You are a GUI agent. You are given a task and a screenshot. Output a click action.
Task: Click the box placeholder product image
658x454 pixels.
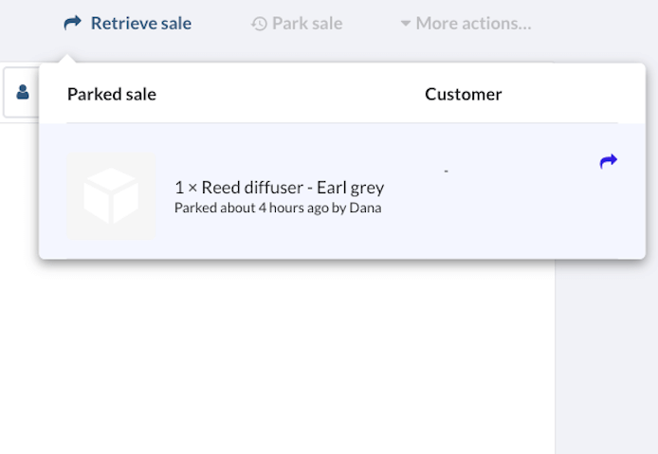pyautogui.click(x=111, y=195)
